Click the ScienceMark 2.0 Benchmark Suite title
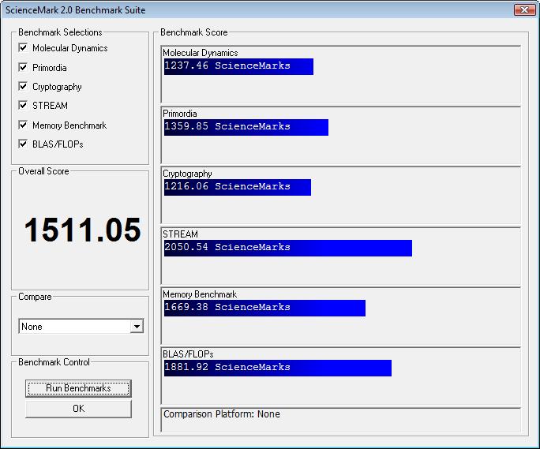 point(76,10)
